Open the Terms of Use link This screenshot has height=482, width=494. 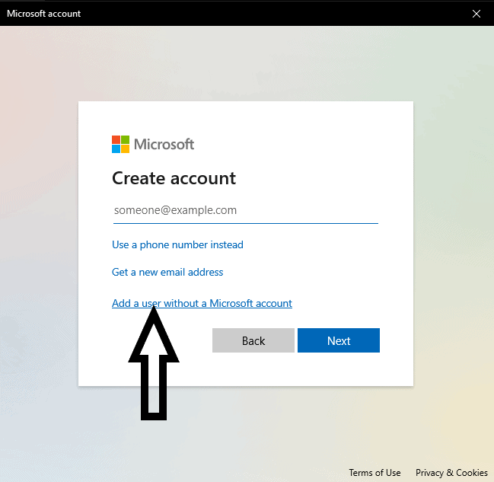[374, 473]
